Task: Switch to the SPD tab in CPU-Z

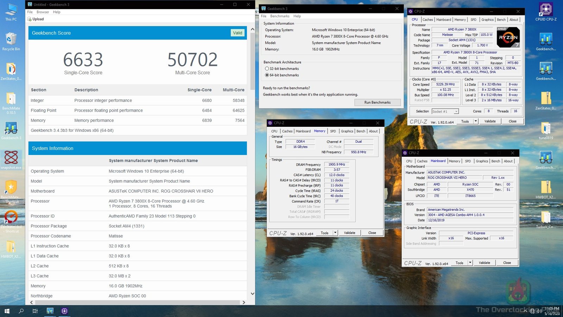Action: pyautogui.click(x=473, y=20)
